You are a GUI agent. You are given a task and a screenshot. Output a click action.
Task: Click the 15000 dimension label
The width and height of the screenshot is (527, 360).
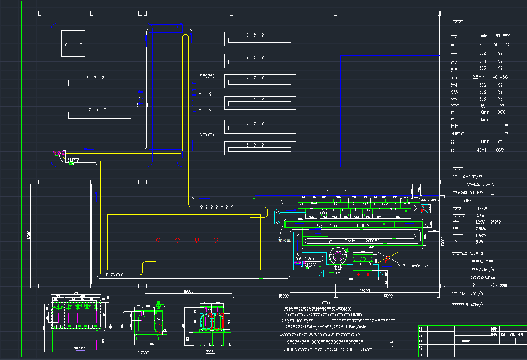(189, 292)
